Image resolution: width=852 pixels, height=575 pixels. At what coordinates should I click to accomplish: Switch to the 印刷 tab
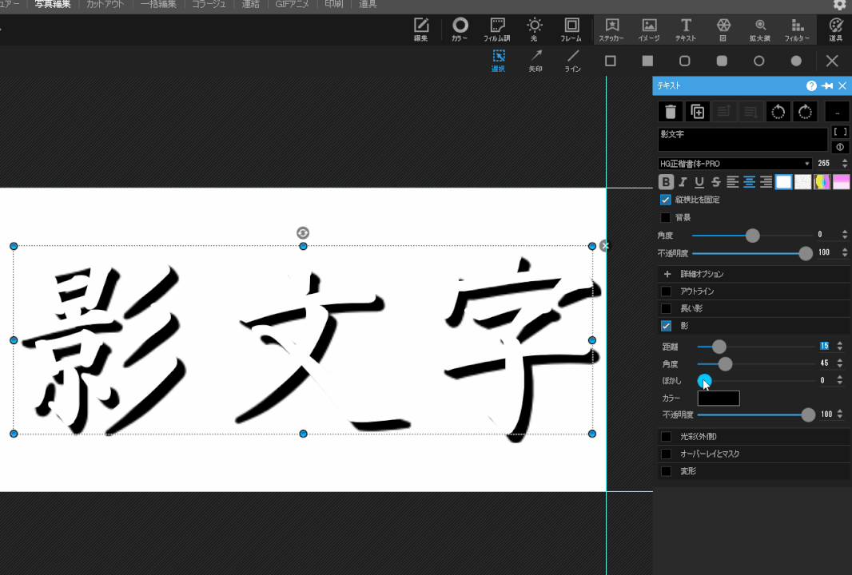coord(333,4)
